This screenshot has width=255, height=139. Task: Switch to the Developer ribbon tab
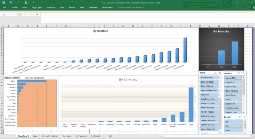point(93,7)
